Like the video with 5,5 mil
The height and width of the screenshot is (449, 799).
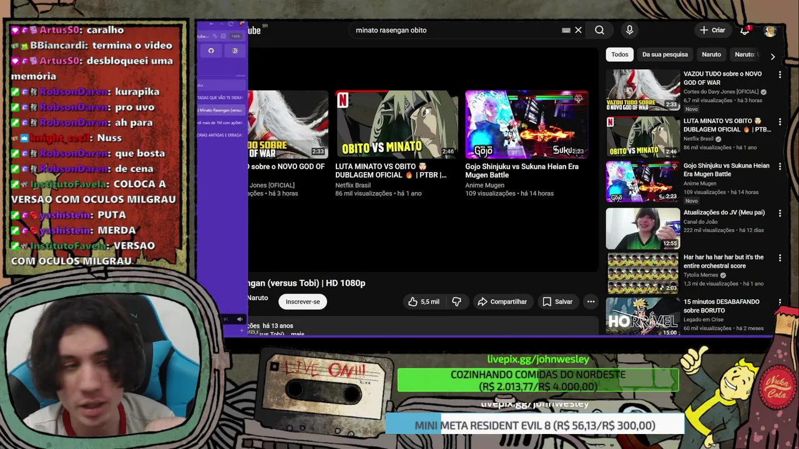click(x=424, y=302)
